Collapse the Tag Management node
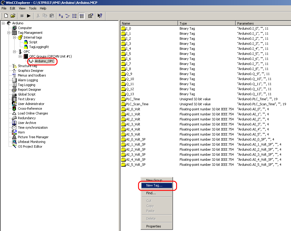The height and width of the screenshot is (231, 291). point(9,33)
